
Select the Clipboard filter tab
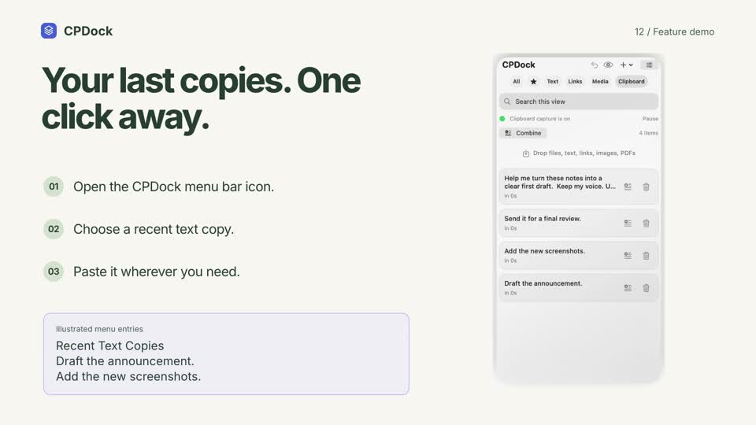pyautogui.click(x=632, y=81)
